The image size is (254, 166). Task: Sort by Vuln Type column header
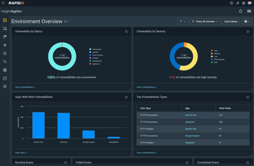(x=159, y=108)
